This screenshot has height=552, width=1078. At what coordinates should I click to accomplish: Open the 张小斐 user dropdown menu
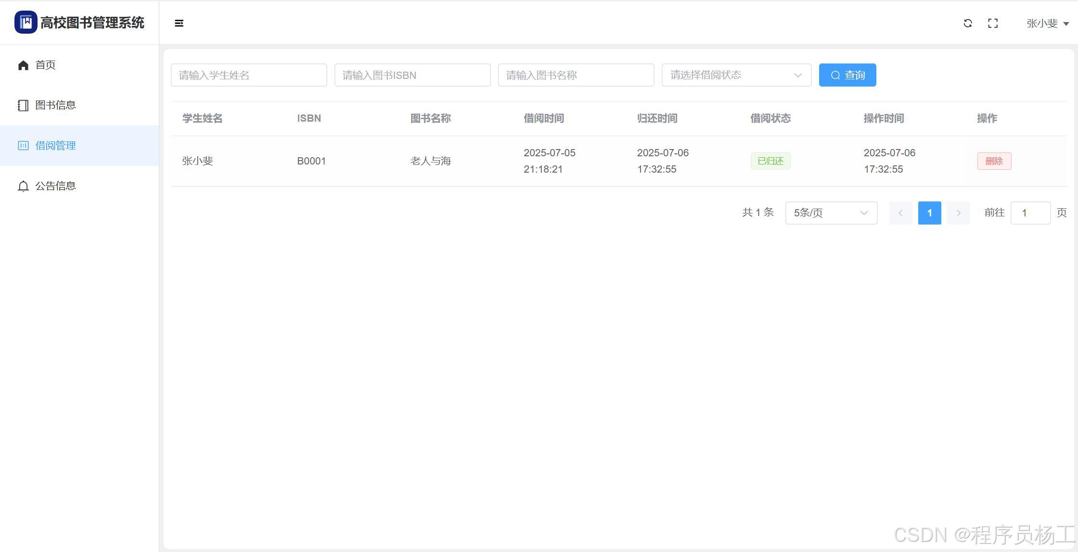pos(1047,23)
